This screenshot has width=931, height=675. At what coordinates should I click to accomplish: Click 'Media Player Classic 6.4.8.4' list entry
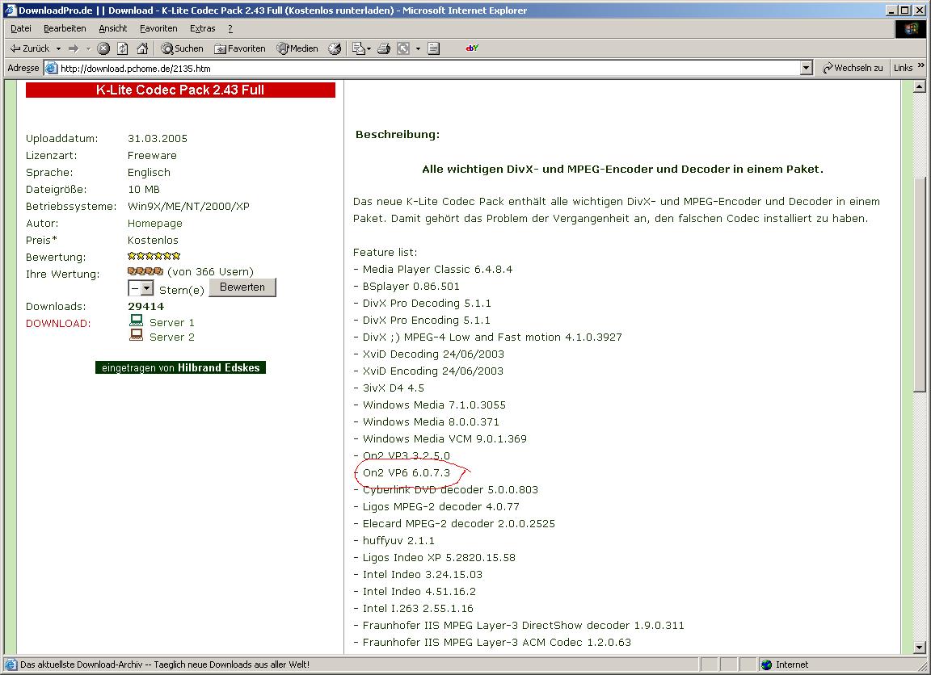point(437,270)
